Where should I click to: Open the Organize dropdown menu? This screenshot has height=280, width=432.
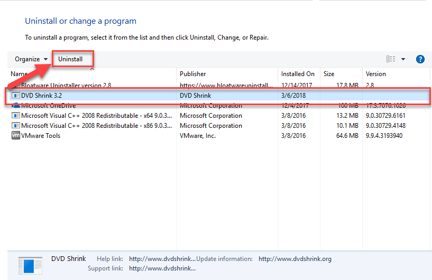[31, 59]
